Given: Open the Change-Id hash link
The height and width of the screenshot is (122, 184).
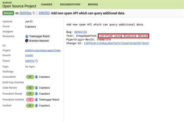Looking at the screenshot, I should click(x=117, y=43).
